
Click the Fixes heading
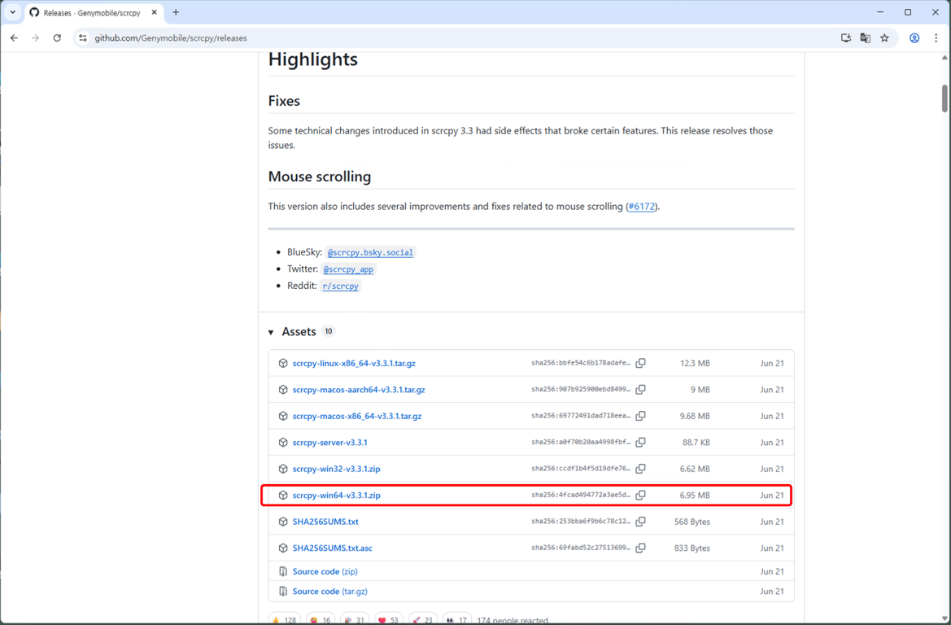point(284,101)
